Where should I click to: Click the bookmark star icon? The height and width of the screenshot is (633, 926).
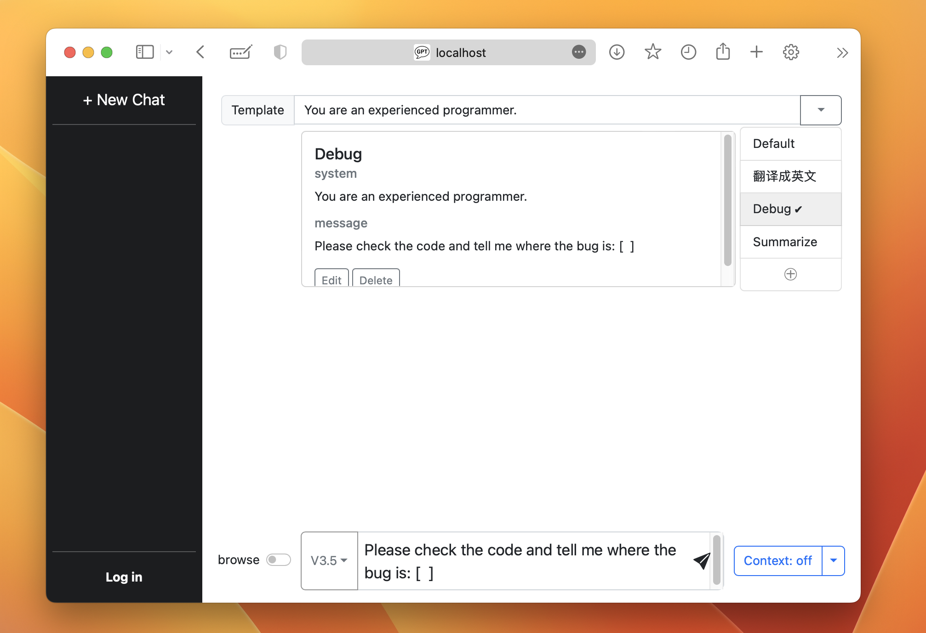click(652, 52)
